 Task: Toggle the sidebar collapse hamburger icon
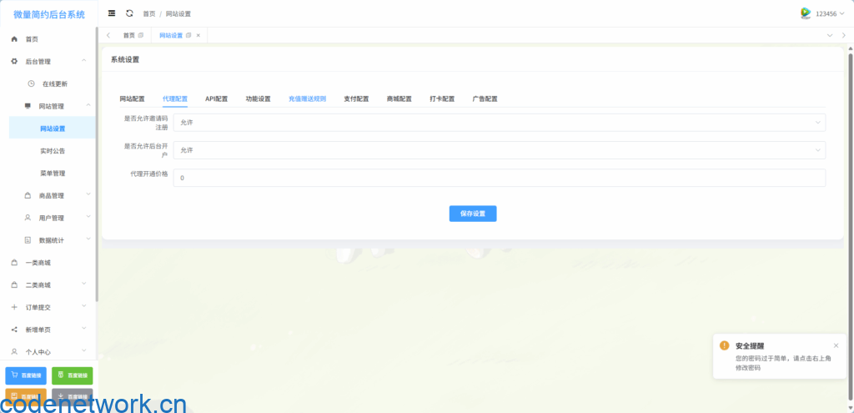(x=112, y=13)
